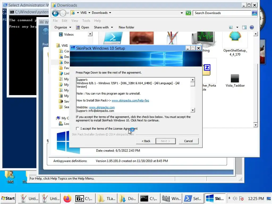Click the file list scroll down arrow

click(x=255, y=125)
